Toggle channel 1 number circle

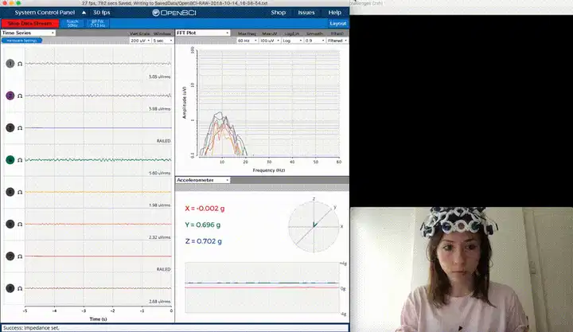[10, 64]
